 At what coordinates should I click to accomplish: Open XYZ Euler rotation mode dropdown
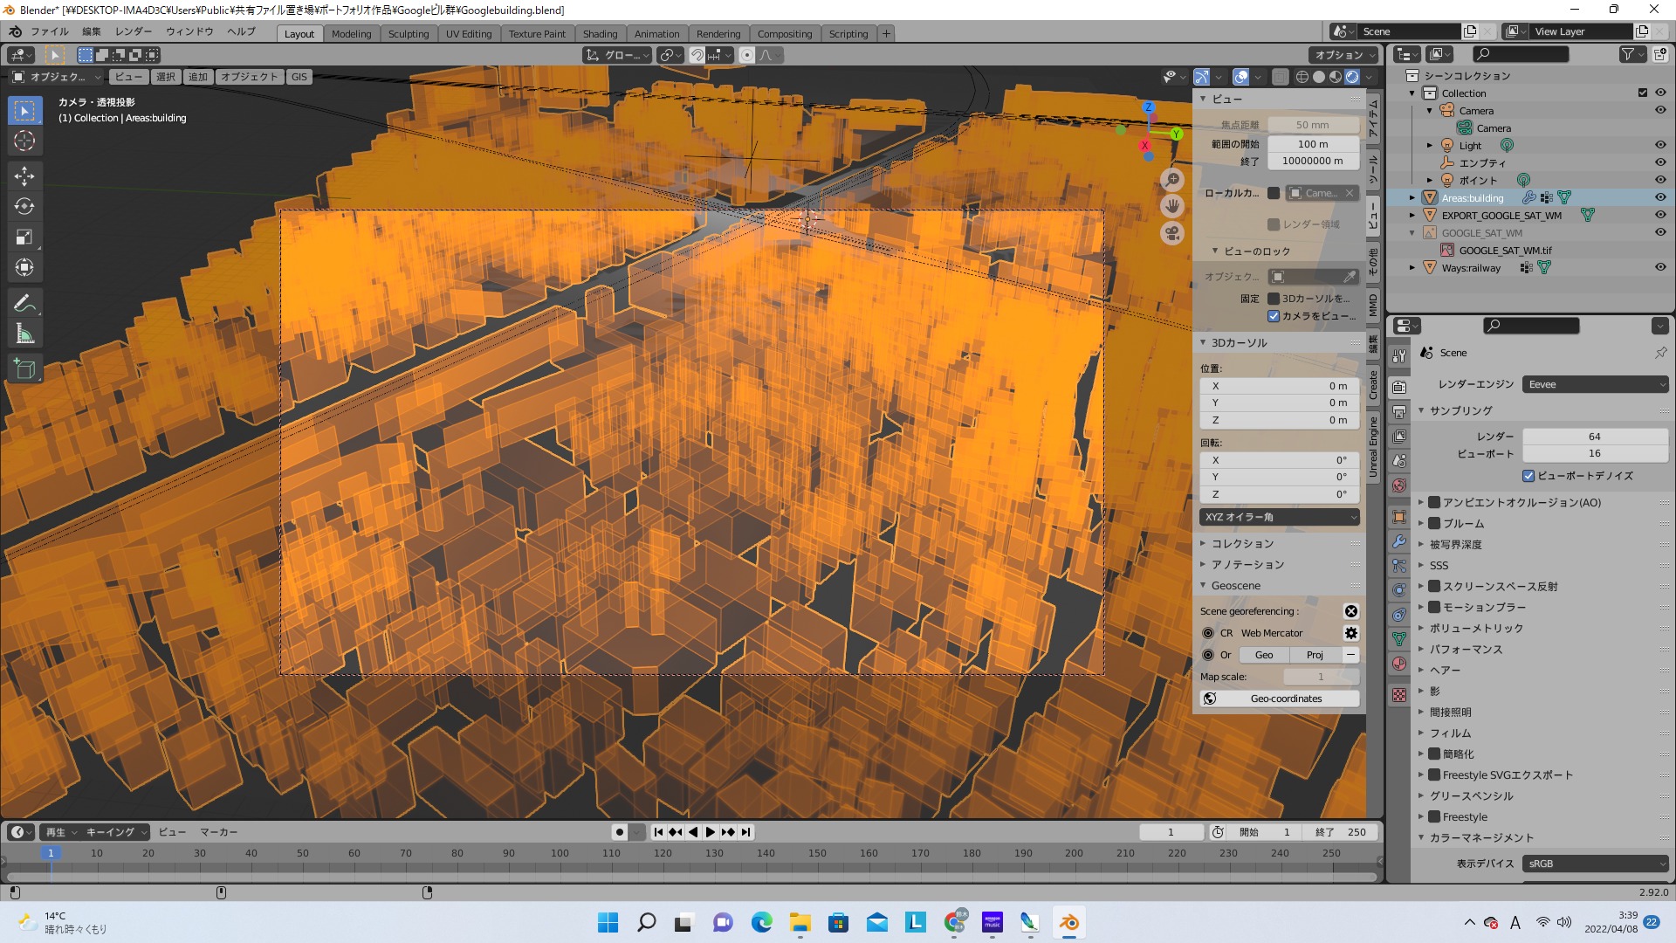pyautogui.click(x=1279, y=517)
